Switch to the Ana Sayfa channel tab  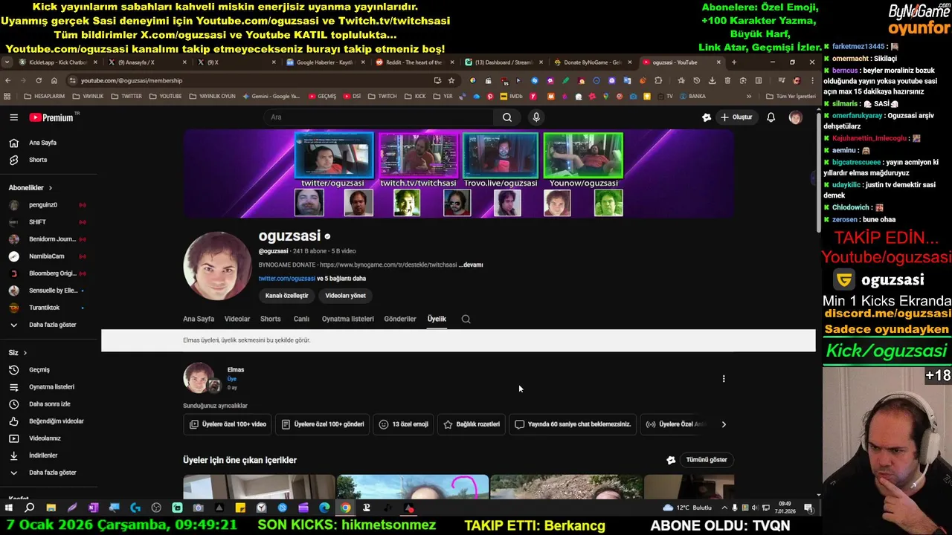(x=199, y=319)
